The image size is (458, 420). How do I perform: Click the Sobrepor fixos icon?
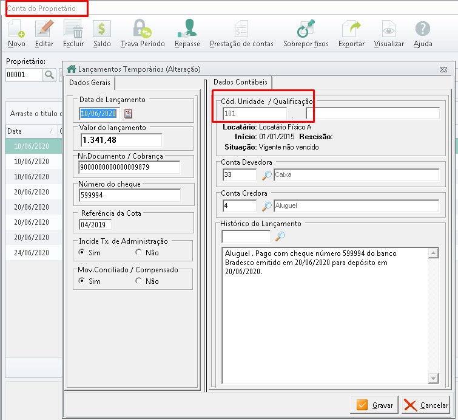coord(306,30)
